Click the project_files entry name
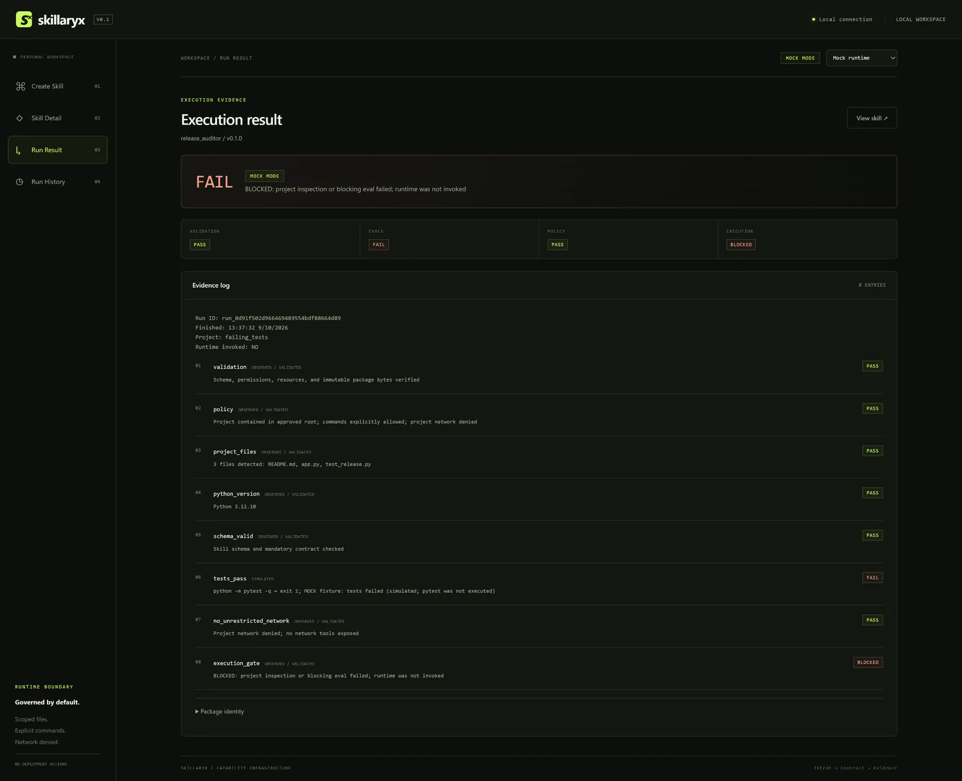Viewport: 962px width, 781px height. (235, 452)
